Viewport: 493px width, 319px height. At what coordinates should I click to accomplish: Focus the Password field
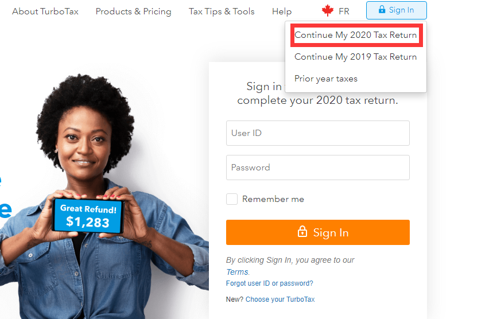click(x=317, y=168)
